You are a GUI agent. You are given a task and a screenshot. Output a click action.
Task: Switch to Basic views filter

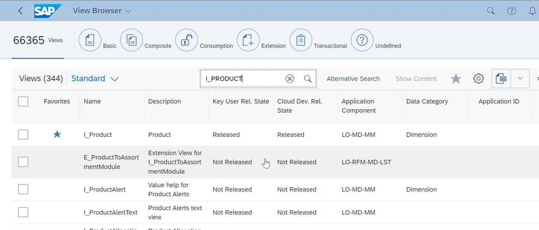pos(90,40)
